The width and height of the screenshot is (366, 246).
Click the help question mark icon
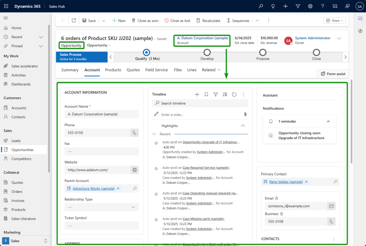coord(323,6)
